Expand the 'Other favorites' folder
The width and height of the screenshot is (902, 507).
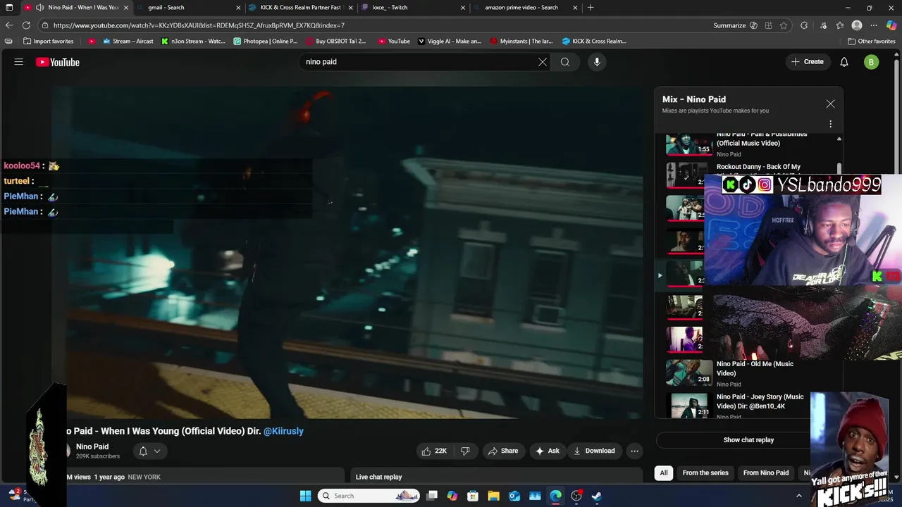tap(872, 41)
